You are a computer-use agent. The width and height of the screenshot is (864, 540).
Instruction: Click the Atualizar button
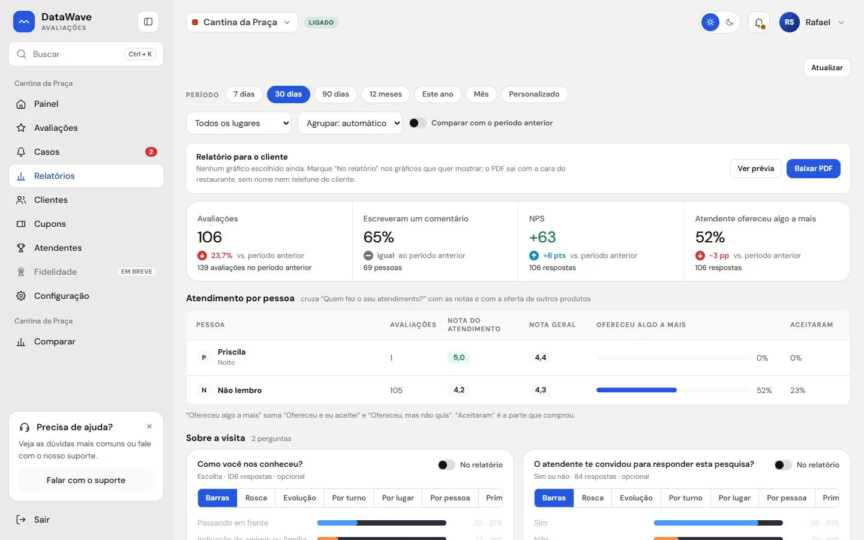pyautogui.click(x=827, y=68)
